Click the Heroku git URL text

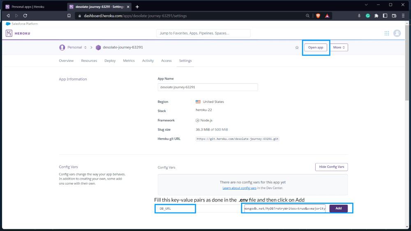pos(238,139)
